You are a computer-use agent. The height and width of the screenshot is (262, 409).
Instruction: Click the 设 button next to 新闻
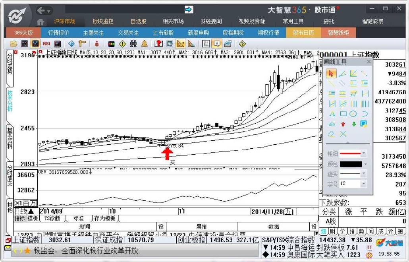[161, 227]
